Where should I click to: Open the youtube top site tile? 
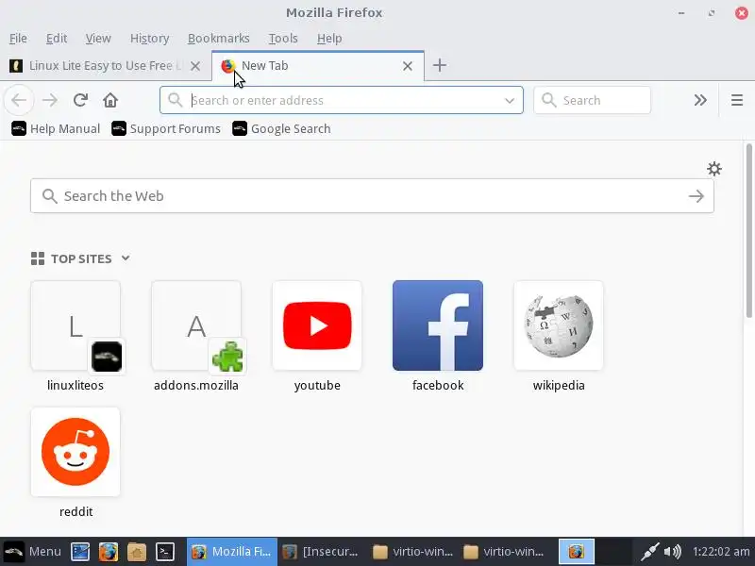317,325
